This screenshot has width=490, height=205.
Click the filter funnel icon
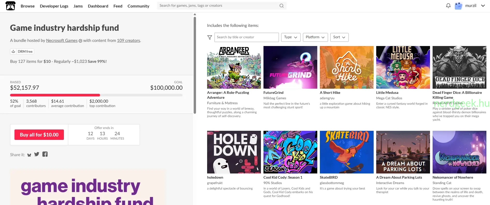(x=210, y=37)
